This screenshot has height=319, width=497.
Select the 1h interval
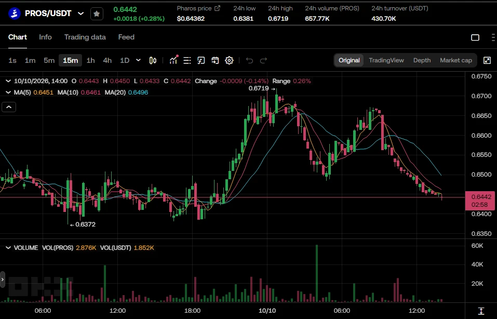click(91, 60)
